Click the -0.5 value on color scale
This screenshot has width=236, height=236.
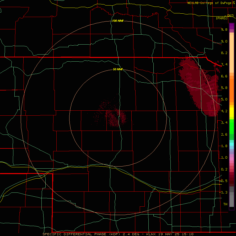click(223, 181)
